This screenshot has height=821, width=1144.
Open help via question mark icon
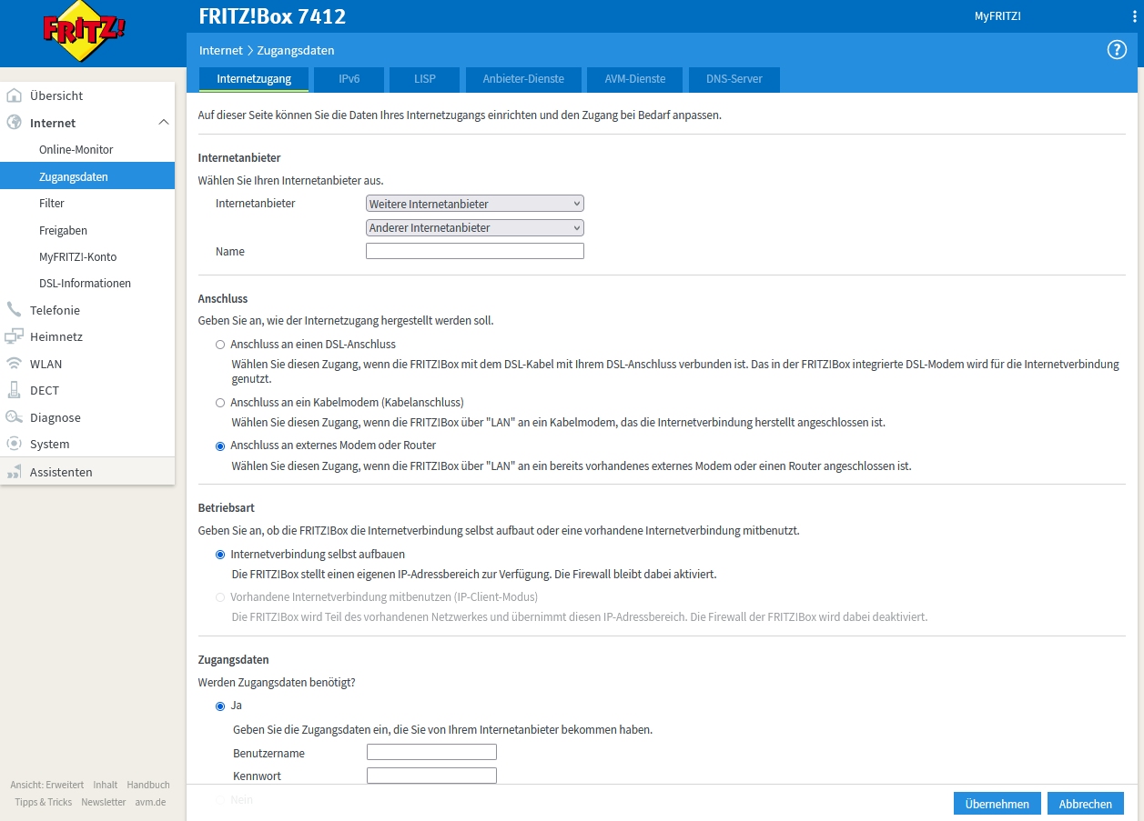click(1117, 50)
